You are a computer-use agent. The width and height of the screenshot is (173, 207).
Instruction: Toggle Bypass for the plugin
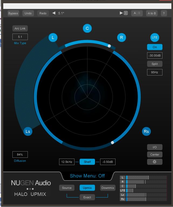13,13
